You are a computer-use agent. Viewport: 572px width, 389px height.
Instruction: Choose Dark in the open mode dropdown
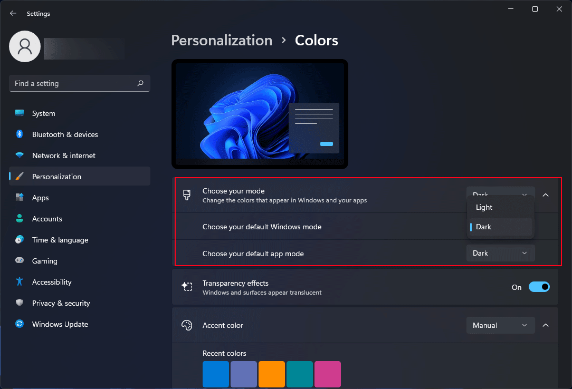pyautogui.click(x=483, y=227)
